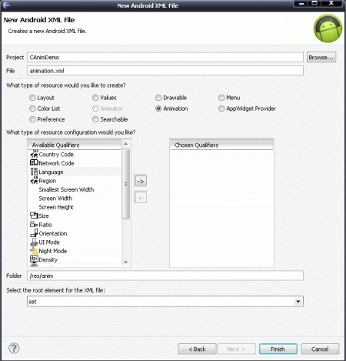This screenshot has height=361, width=346.
Task: Select the Screen Width qualifier
Action: pos(75,198)
